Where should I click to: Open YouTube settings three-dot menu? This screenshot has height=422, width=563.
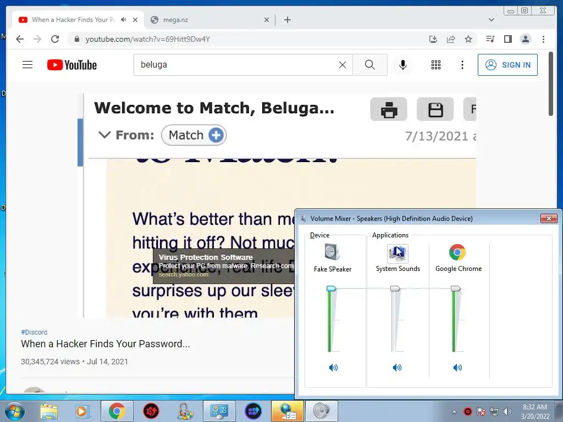point(462,65)
